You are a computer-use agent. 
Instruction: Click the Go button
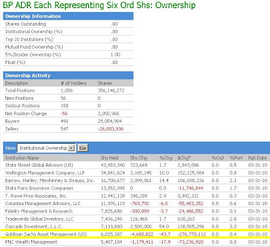click(x=82, y=148)
